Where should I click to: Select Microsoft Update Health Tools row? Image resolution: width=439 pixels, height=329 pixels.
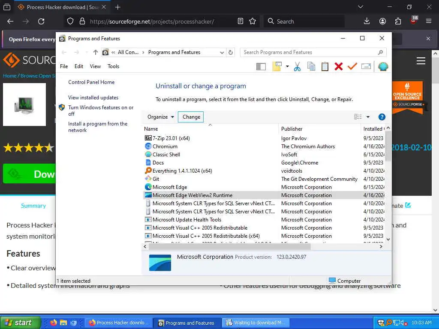264,220
